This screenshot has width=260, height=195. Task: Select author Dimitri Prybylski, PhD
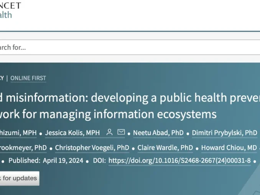[x=224, y=133]
